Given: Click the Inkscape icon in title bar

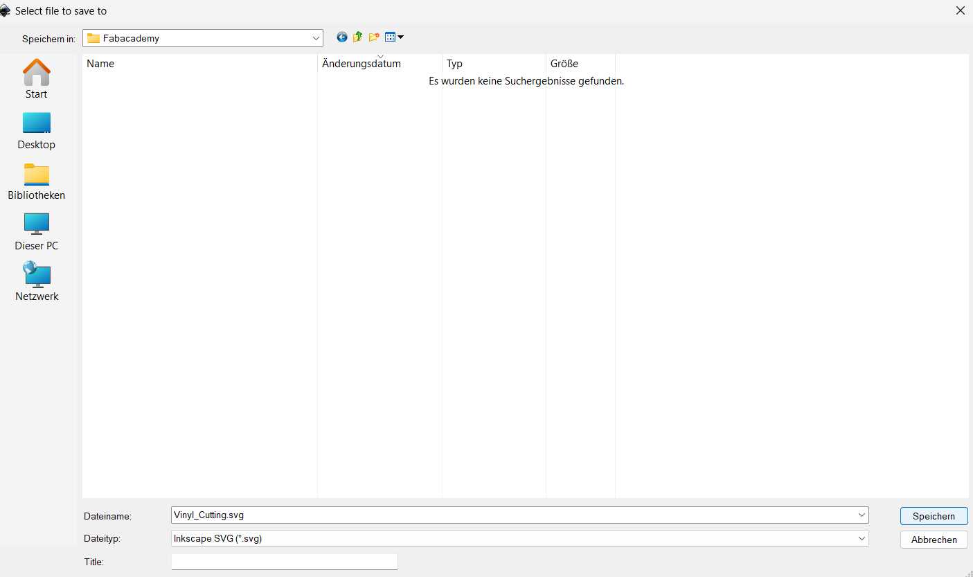Looking at the screenshot, I should [6, 10].
